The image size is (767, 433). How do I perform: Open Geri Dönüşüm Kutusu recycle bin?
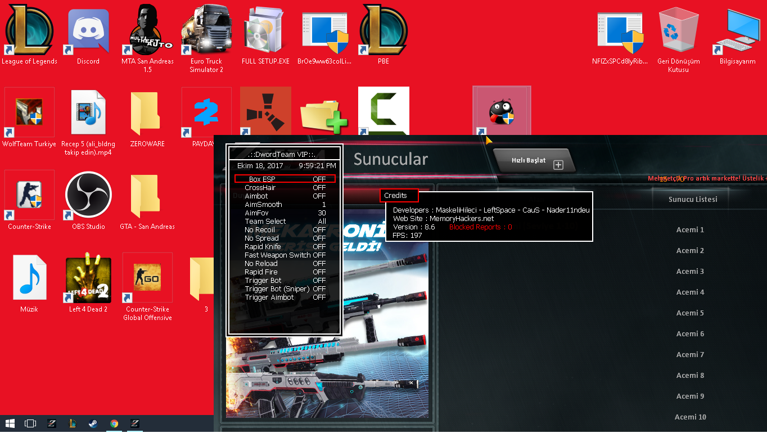pos(679,39)
